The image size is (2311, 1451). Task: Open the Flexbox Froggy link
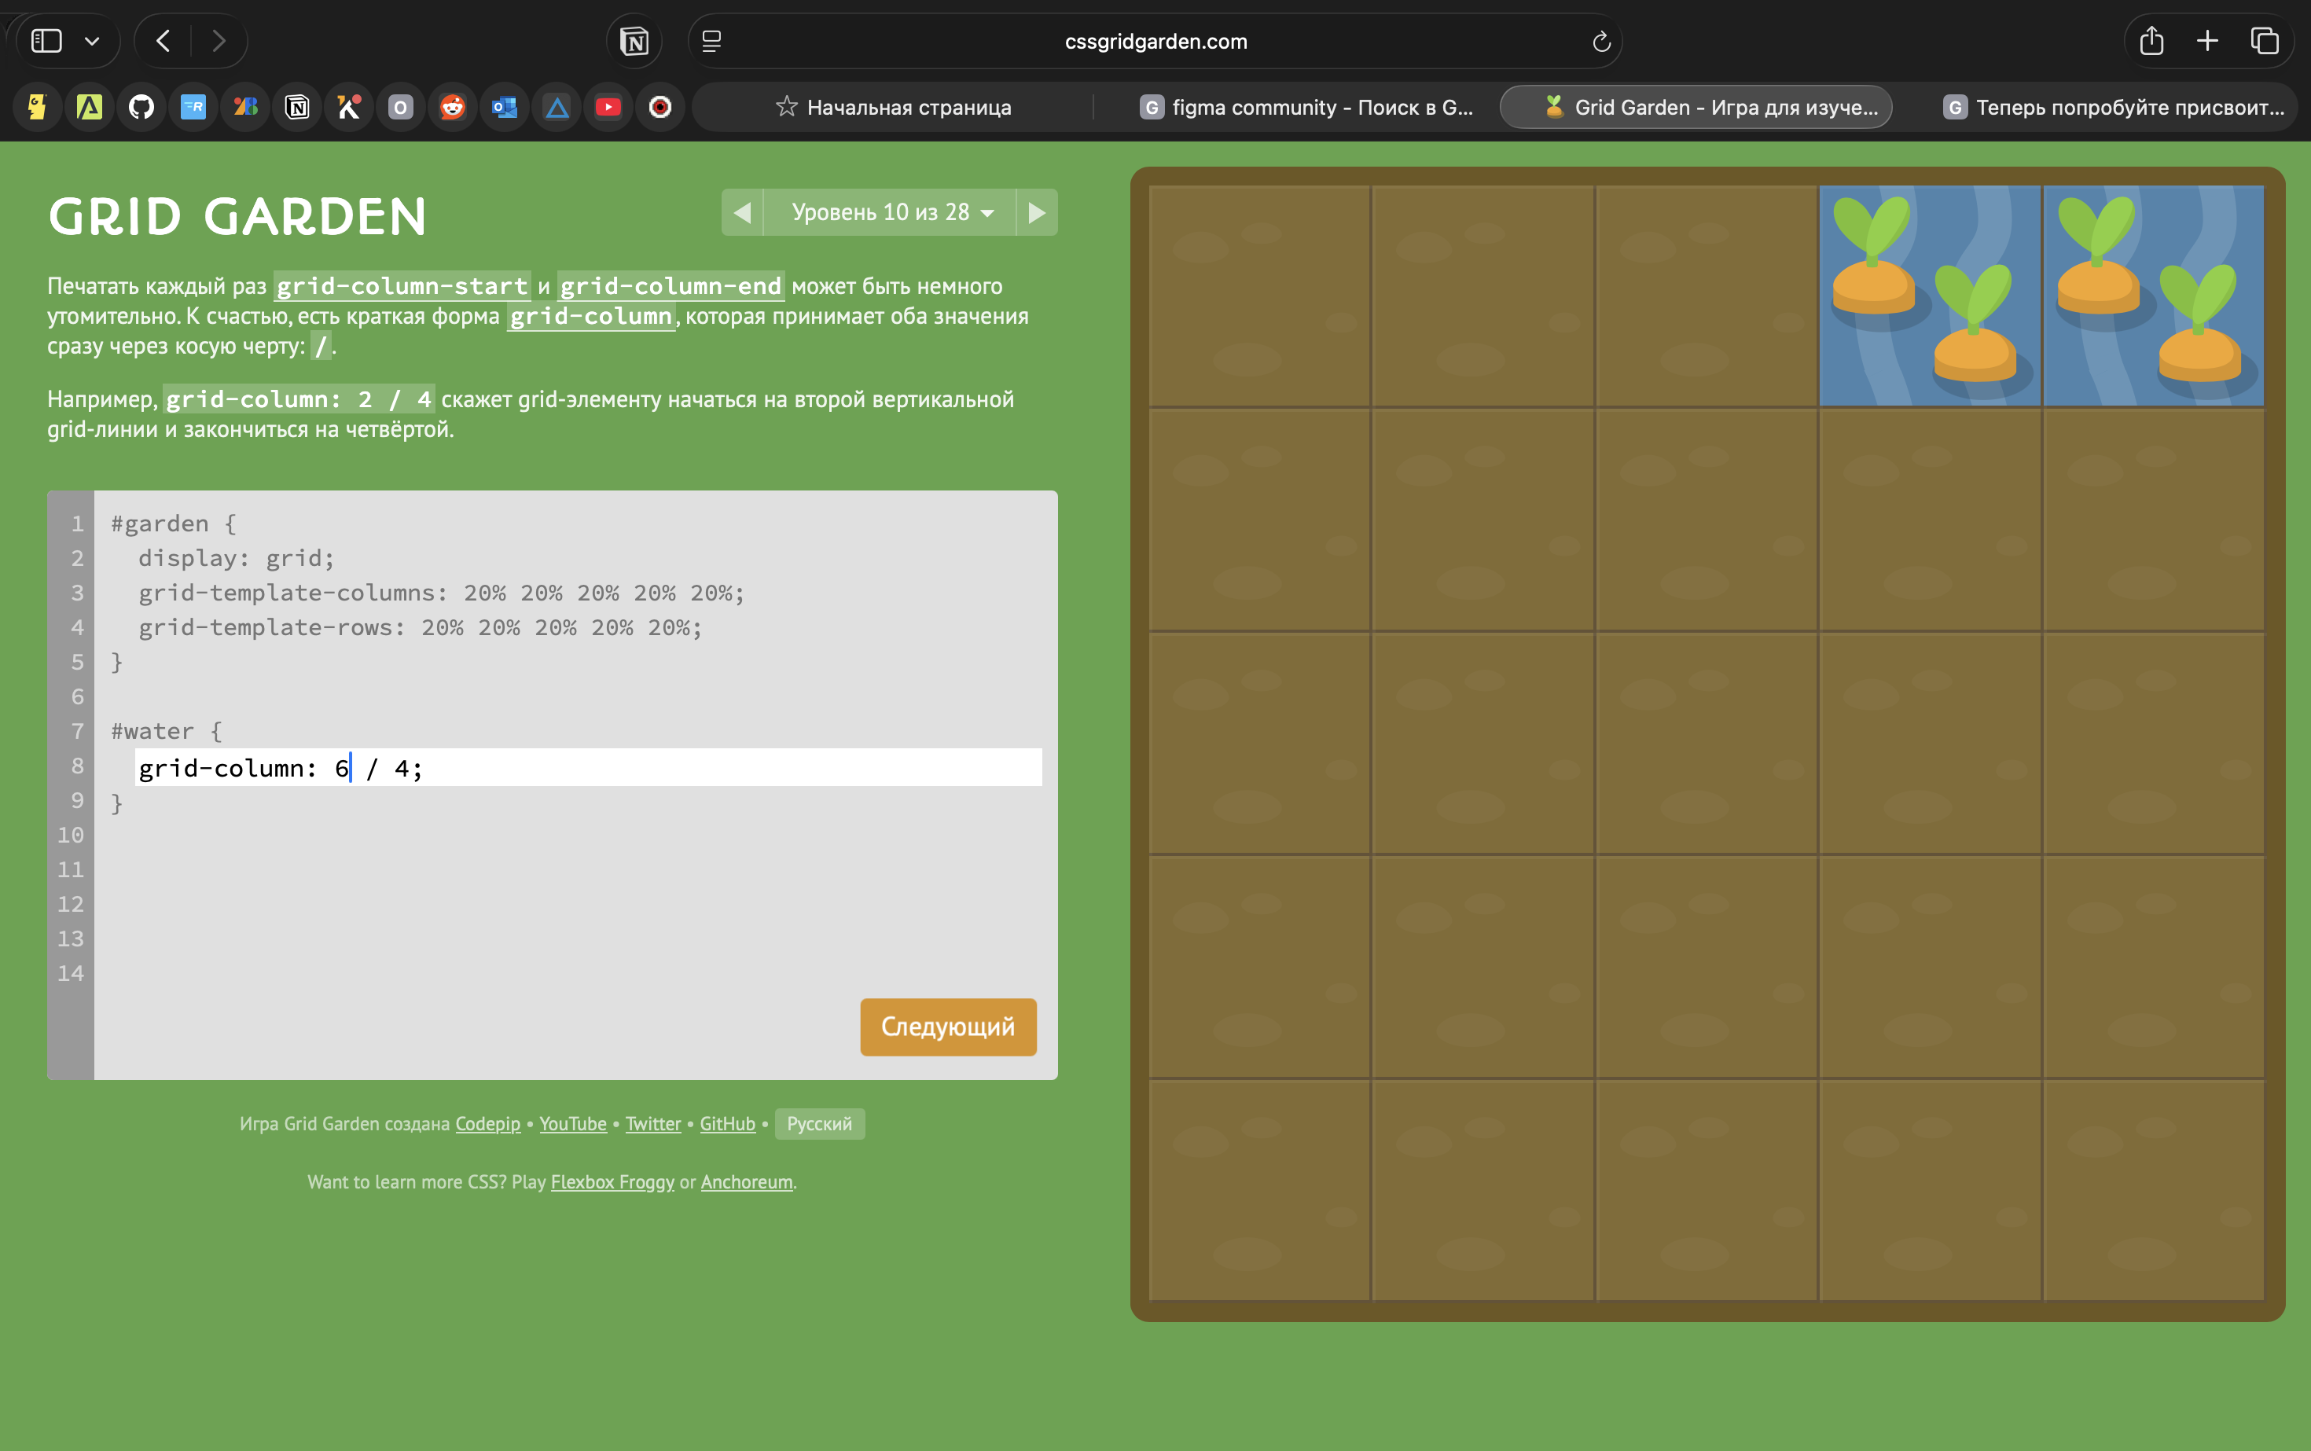612,1182
